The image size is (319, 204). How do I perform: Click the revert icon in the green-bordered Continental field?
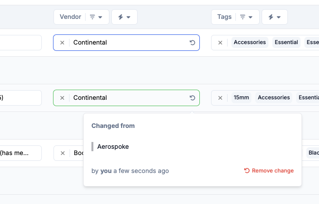click(192, 98)
